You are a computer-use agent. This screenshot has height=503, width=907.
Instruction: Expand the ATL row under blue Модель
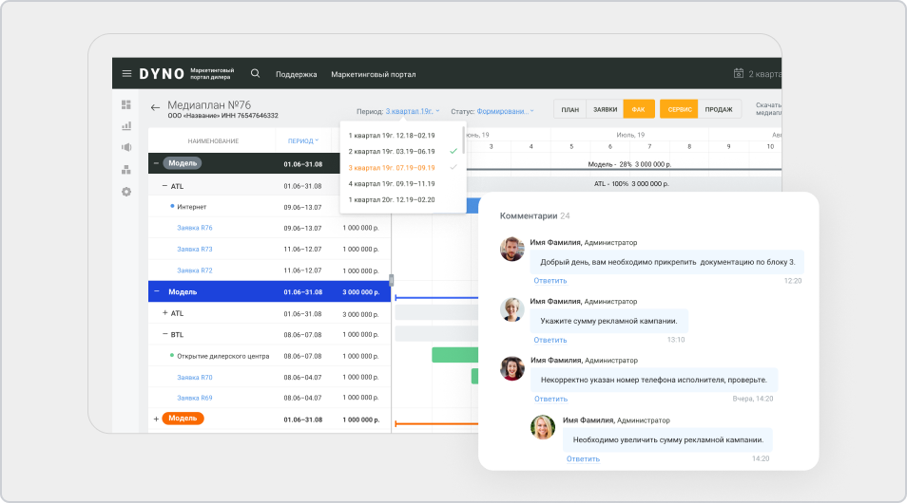click(x=164, y=313)
